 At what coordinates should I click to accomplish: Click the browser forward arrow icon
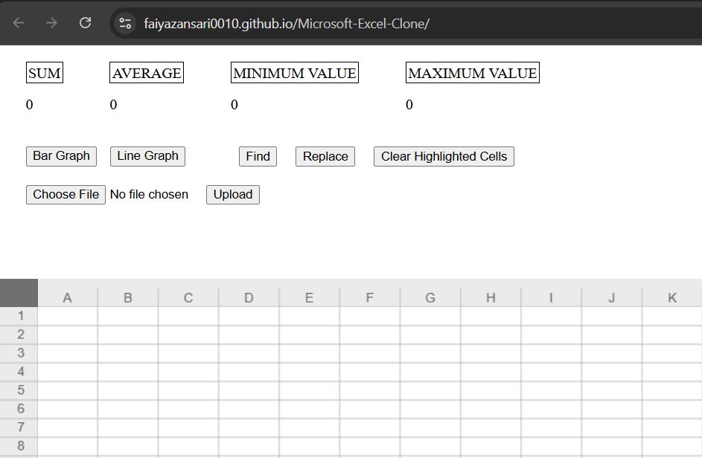(51, 23)
